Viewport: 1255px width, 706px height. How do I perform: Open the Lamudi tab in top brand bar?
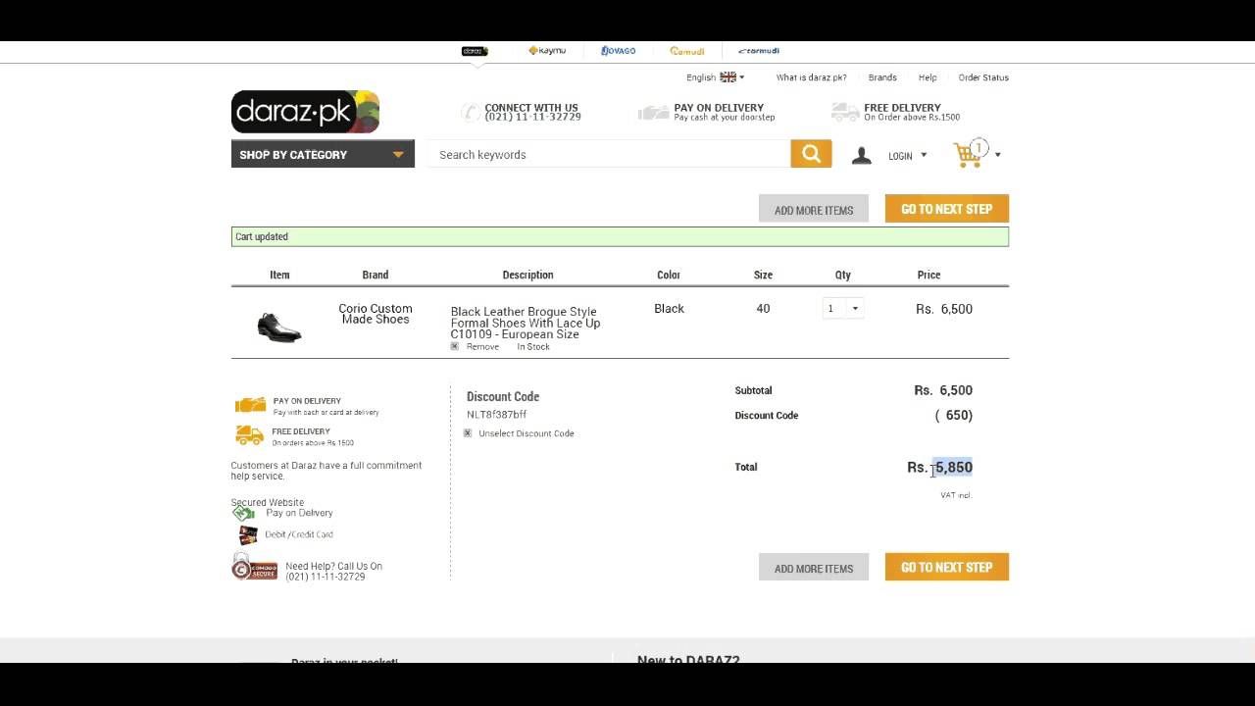pyautogui.click(x=687, y=51)
